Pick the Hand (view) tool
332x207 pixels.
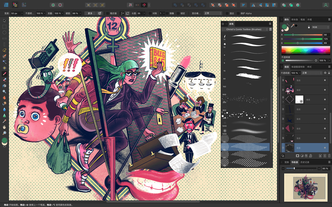coord(4,127)
